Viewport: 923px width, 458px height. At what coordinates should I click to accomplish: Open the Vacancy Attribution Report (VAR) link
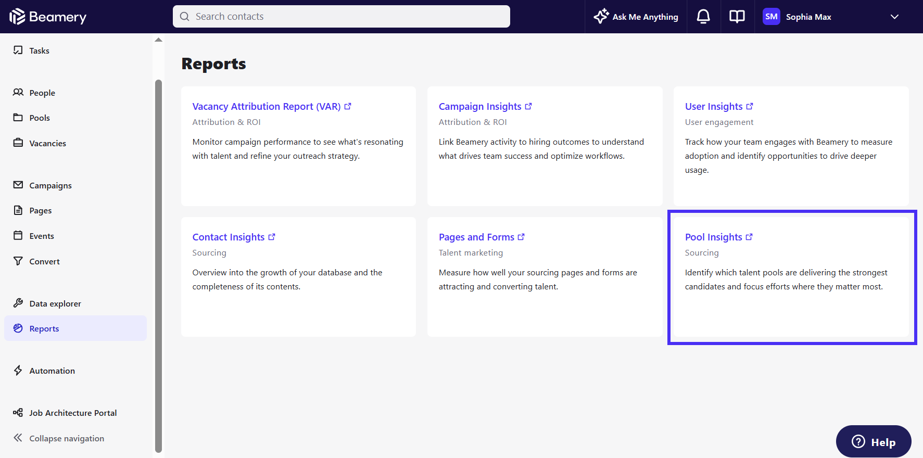pyautogui.click(x=267, y=106)
